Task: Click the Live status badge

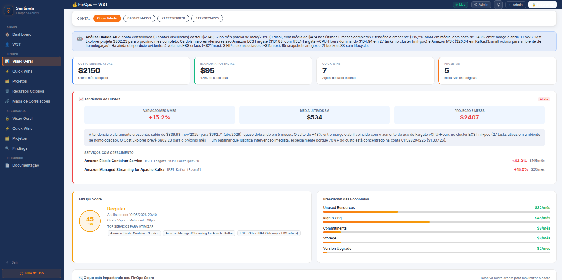Action: click(461, 5)
